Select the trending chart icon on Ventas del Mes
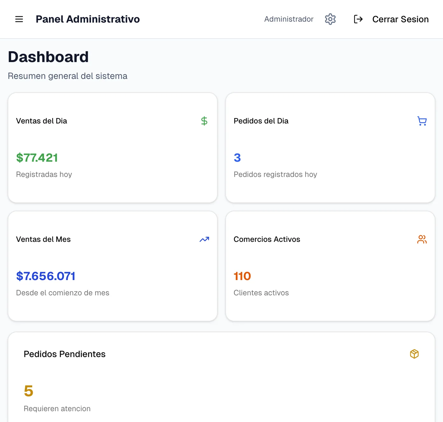Image resolution: width=443 pixels, height=422 pixels. 204,239
